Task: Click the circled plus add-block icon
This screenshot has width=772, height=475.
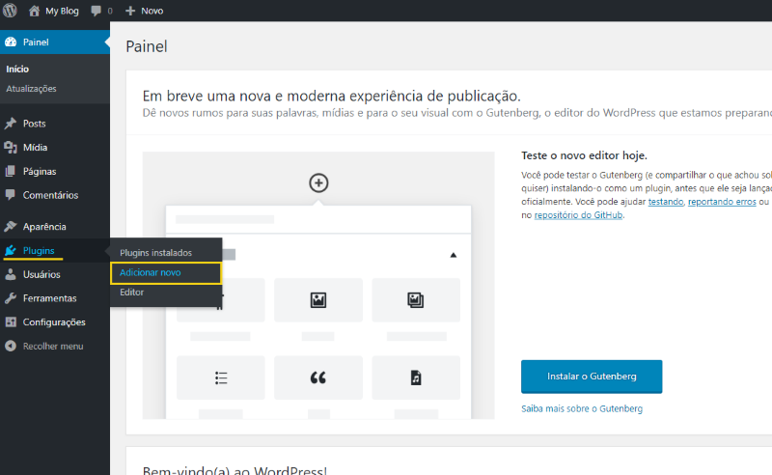Action: [318, 182]
